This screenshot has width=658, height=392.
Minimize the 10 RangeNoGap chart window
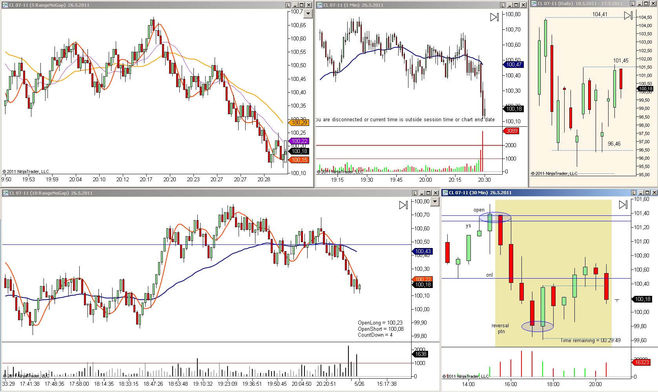[422, 193]
